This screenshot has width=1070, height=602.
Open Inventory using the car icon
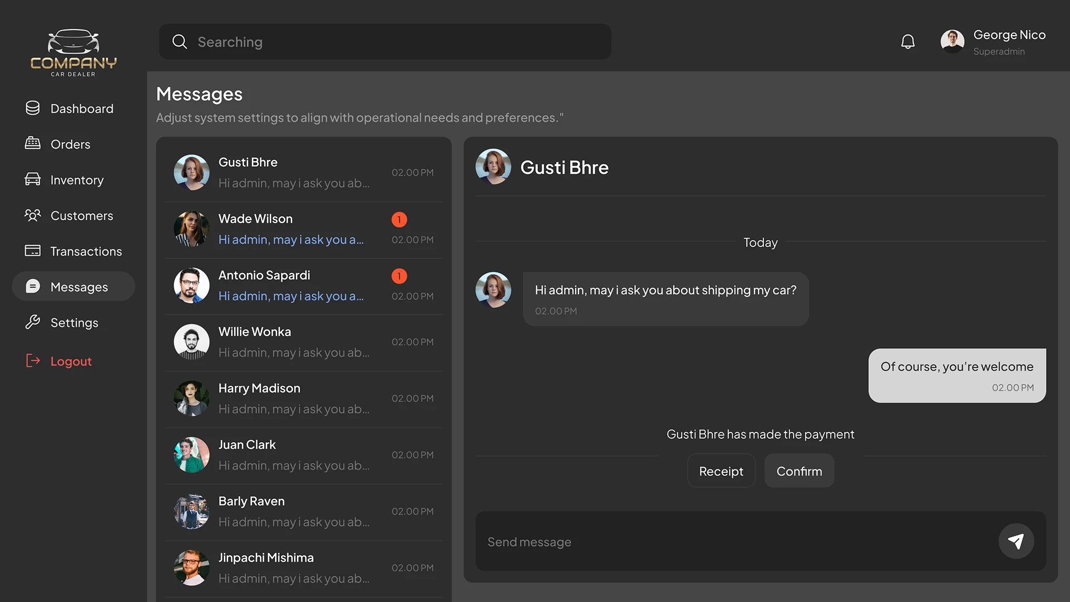[x=33, y=179]
